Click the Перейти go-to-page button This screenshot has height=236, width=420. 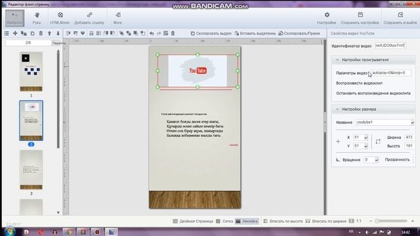coord(58,43)
